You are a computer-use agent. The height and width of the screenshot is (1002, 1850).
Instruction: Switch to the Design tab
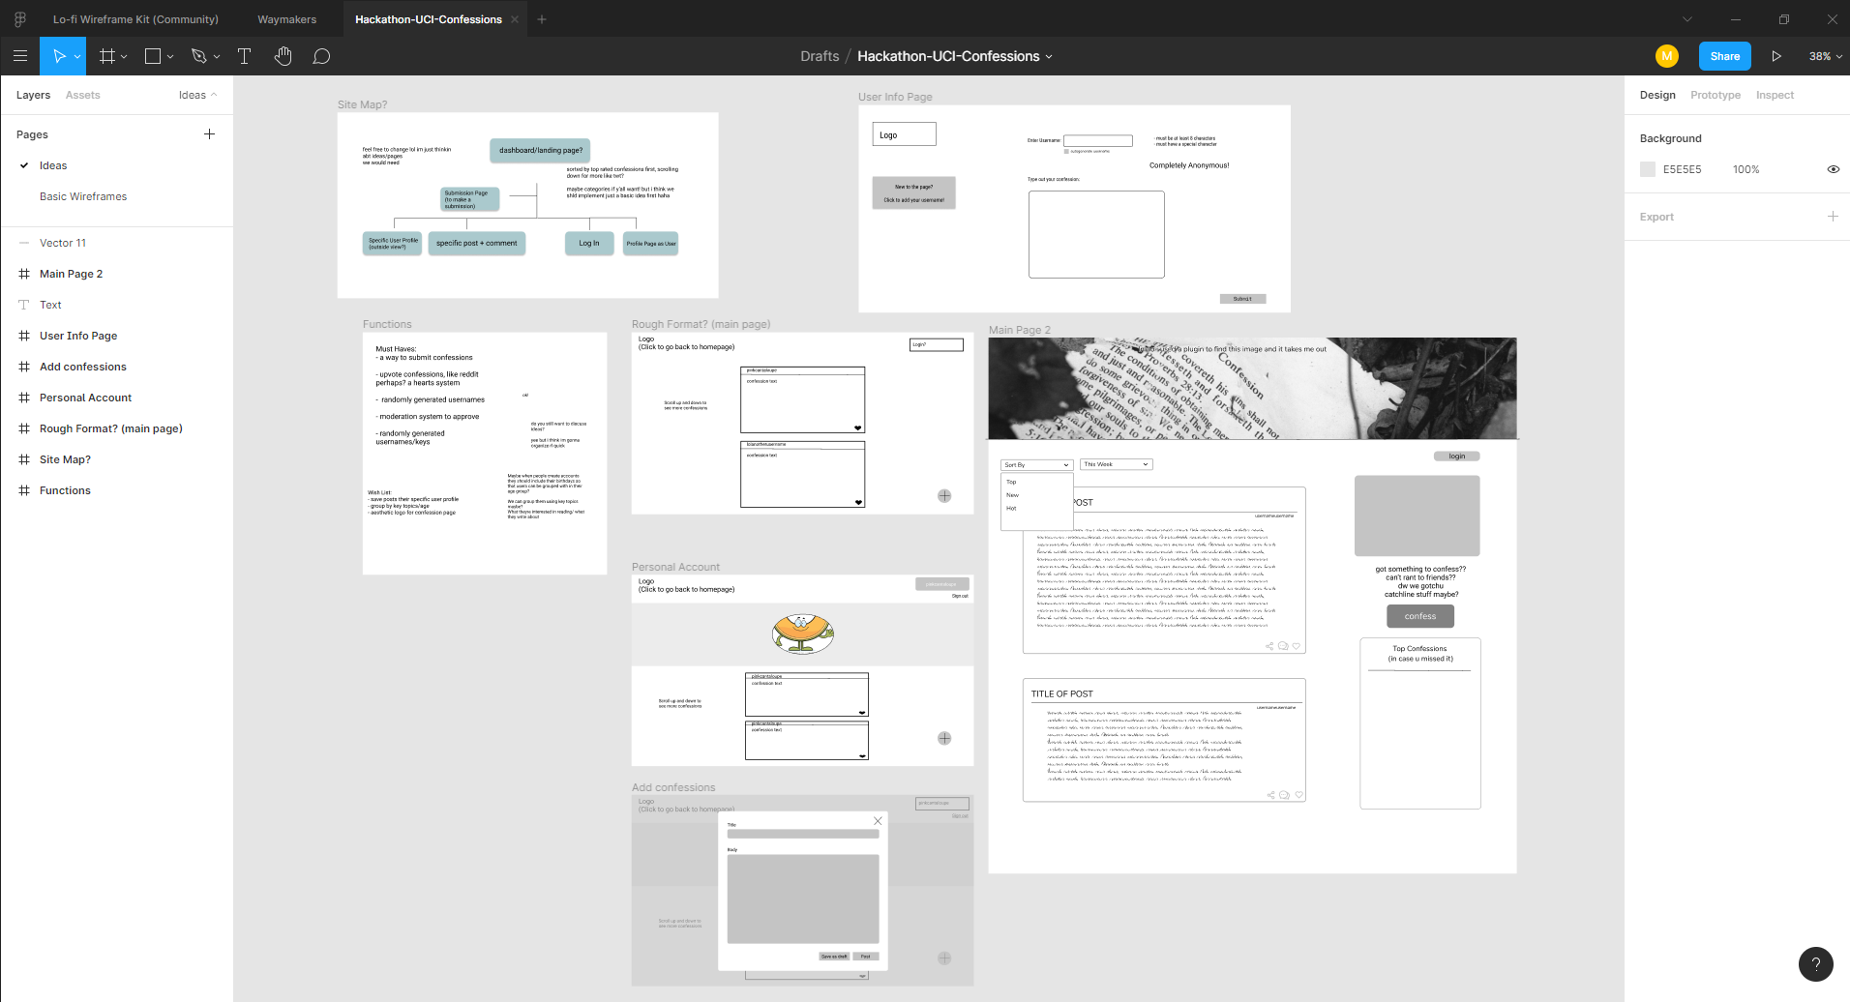click(1657, 95)
